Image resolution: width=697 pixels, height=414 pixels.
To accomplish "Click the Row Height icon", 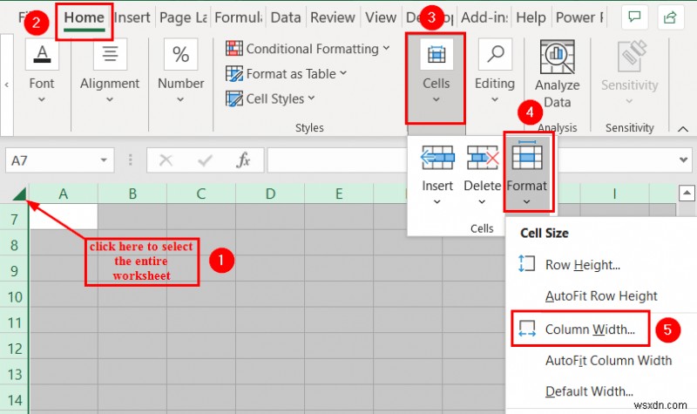I will click(527, 263).
